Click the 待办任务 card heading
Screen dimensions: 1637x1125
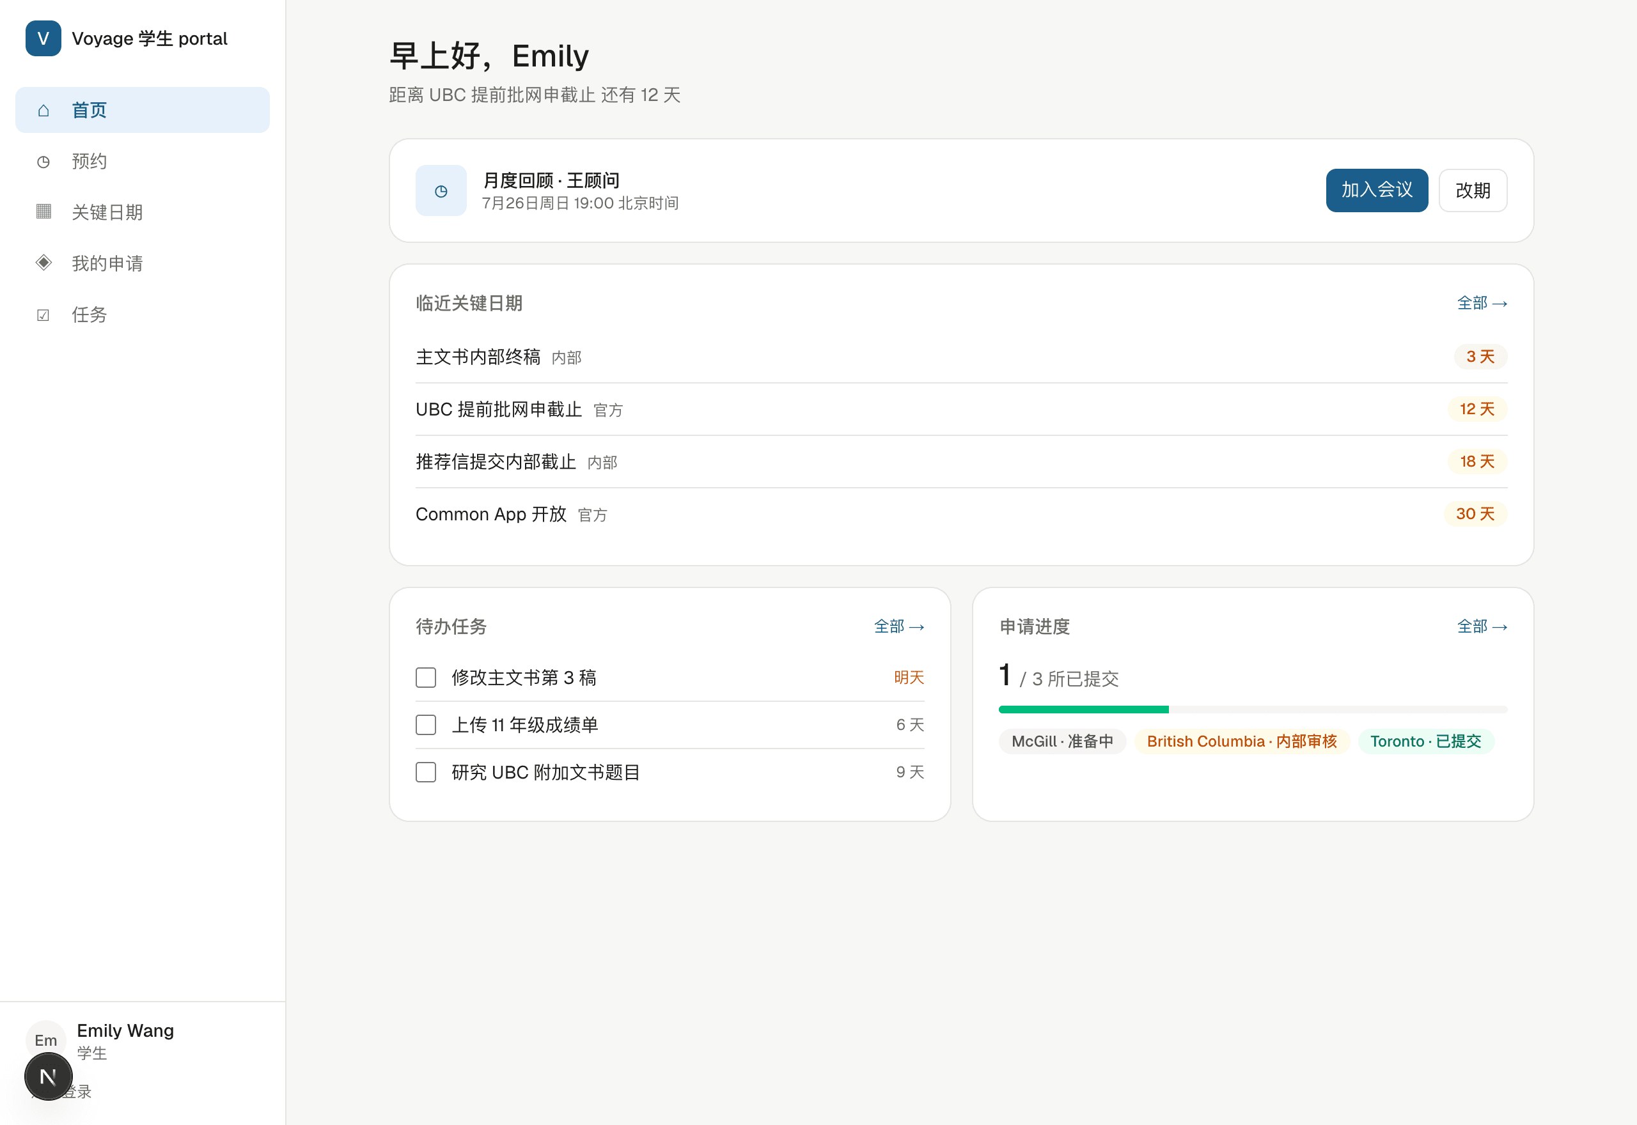[451, 626]
